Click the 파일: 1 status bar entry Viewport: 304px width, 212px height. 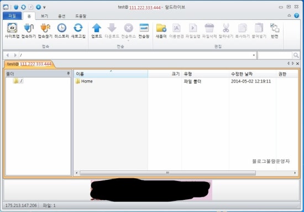tap(49, 205)
